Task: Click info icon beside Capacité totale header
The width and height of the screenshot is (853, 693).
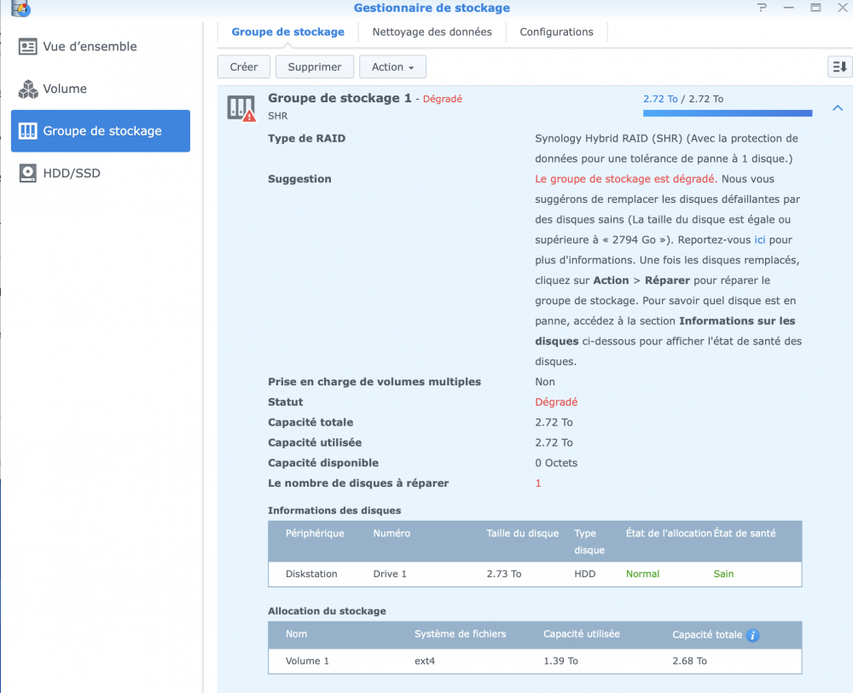Action: coord(752,635)
